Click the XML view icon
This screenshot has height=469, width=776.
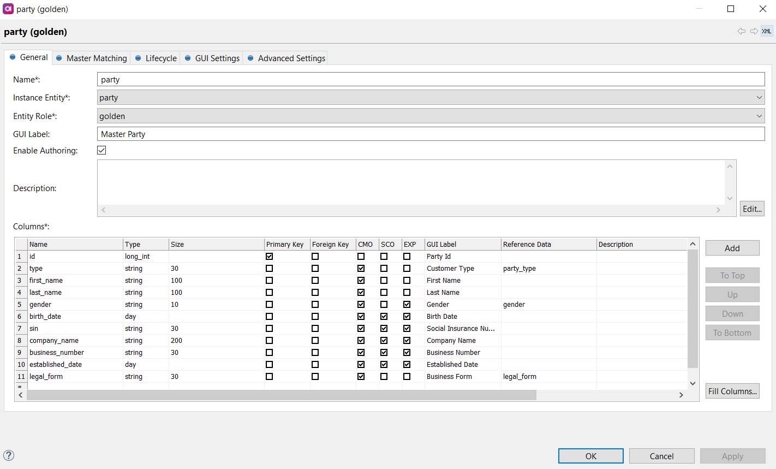[x=767, y=31]
